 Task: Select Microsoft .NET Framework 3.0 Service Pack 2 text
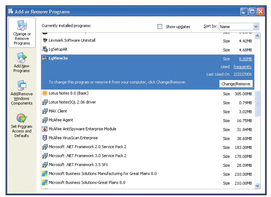pos(87,156)
